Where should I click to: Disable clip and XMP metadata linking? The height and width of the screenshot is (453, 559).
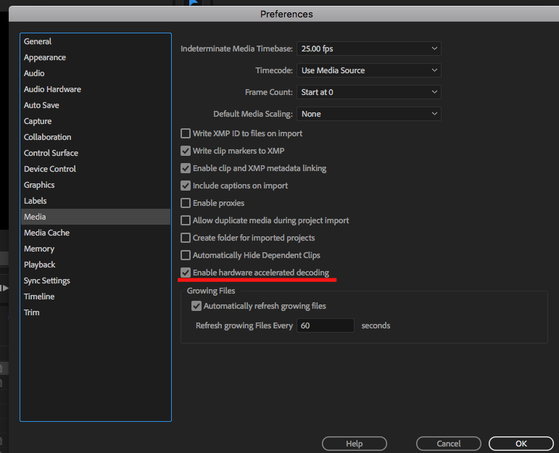click(186, 168)
